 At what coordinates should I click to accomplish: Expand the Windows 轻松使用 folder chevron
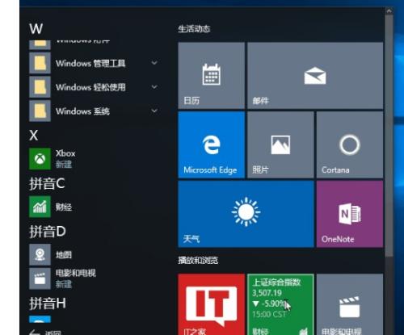[154, 87]
